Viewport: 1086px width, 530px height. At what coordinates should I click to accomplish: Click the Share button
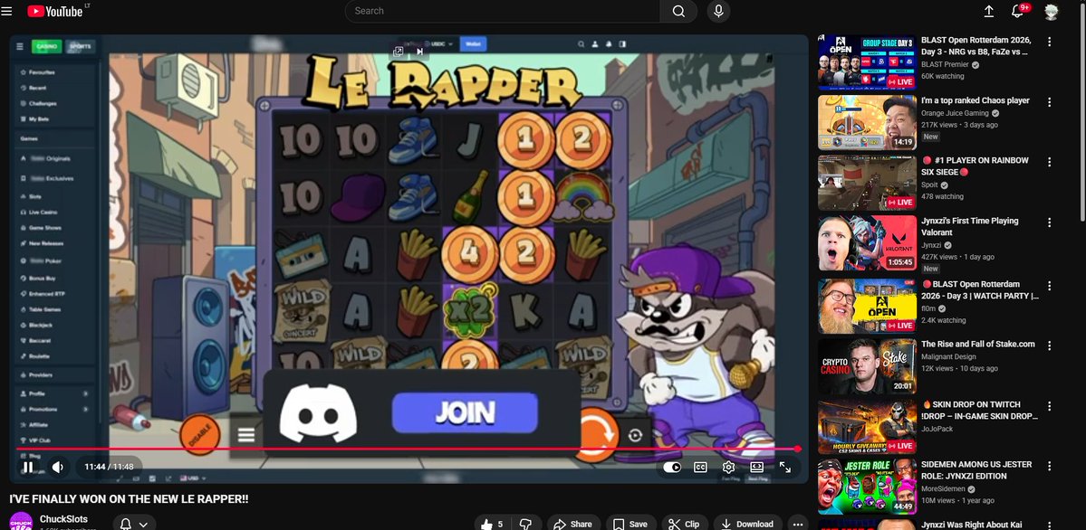tap(573, 524)
